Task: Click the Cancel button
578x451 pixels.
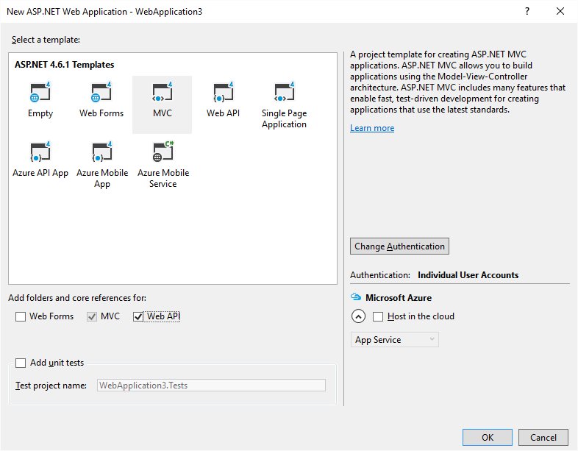Action: pos(543,437)
